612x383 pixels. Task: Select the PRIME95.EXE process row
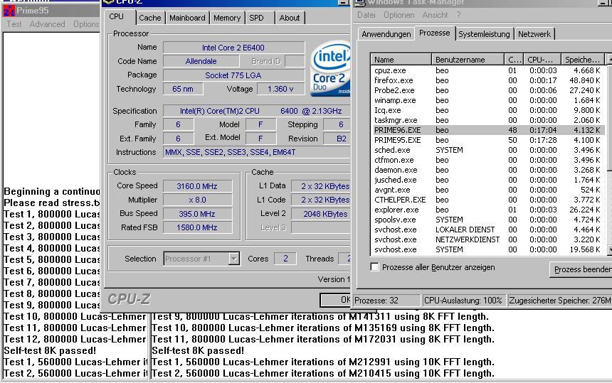pos(487,140)
